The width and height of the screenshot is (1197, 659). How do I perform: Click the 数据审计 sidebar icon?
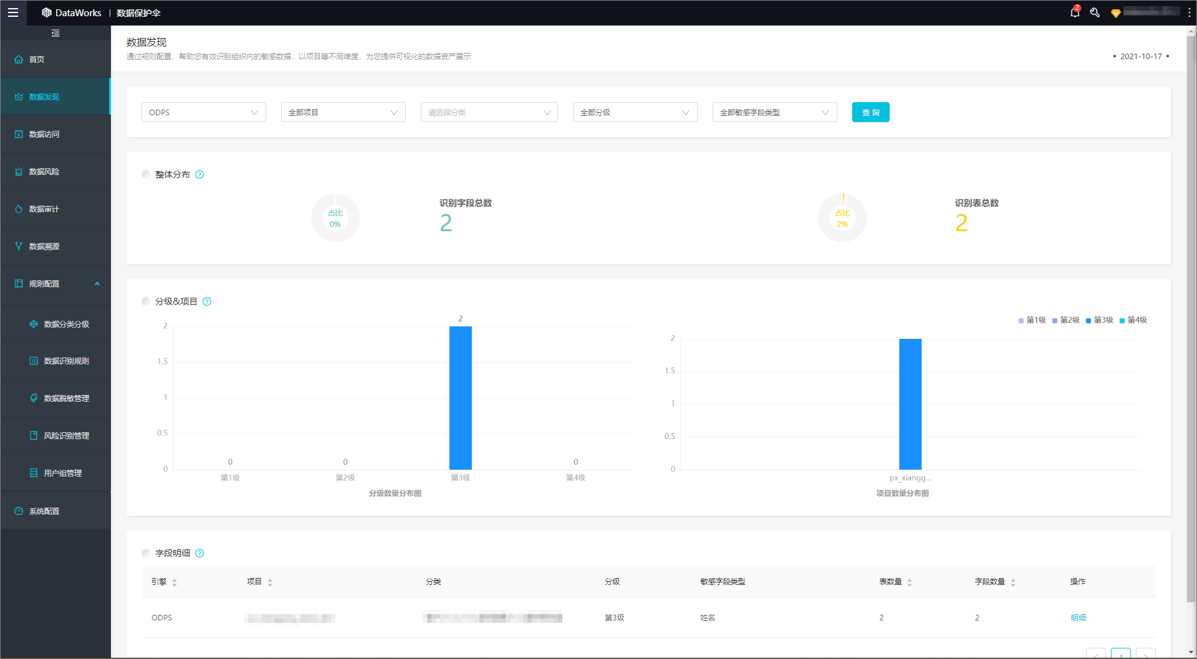[x=19, y=209]
